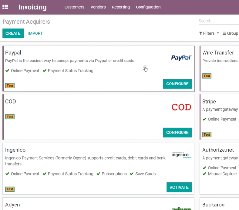Open the Paypal card title
The height and width of the screenshot is (210, 239).
[13, 53]
